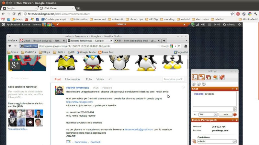Go to Chrome home page
The height and width of the screenshot is (145, 259).
point(19,14)
